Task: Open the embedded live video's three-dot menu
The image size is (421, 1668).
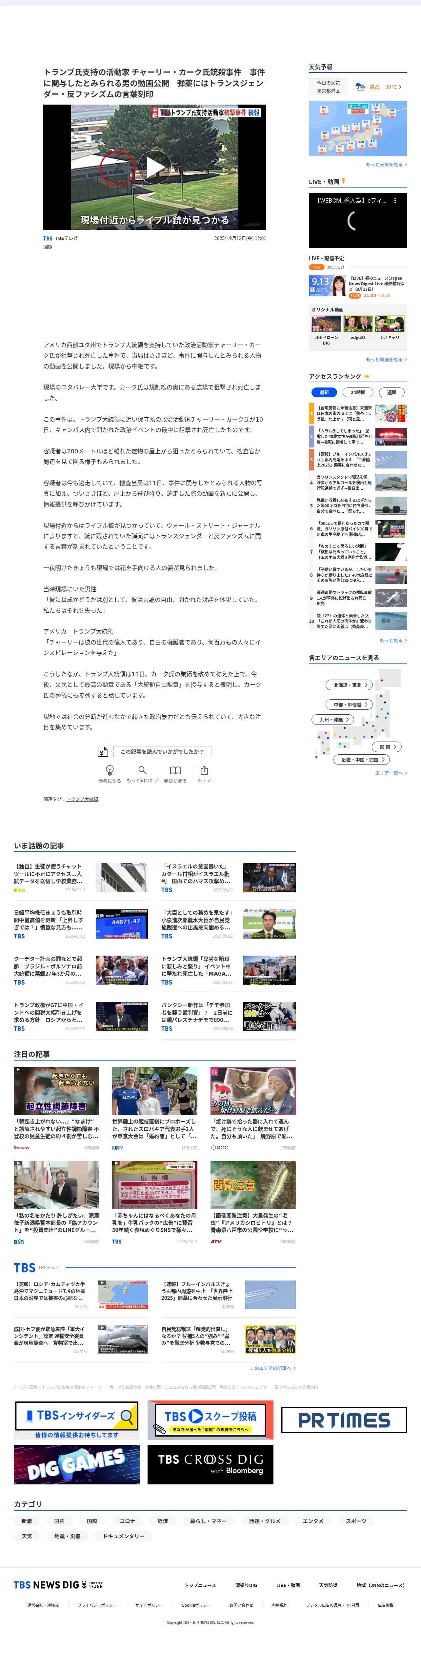Action: (x=395, y=201)
